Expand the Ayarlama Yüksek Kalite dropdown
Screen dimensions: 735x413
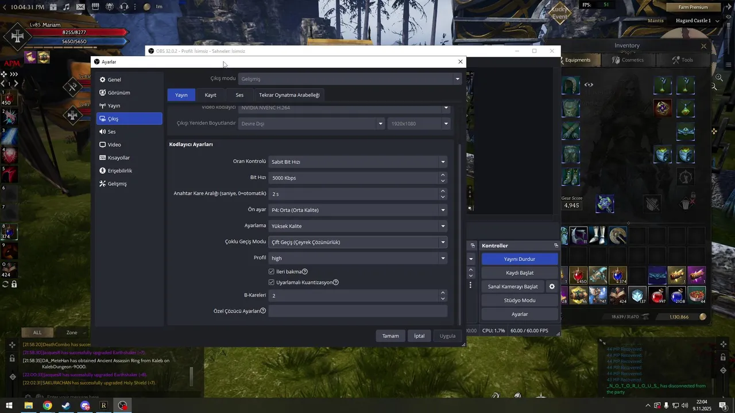coord(358,226)
